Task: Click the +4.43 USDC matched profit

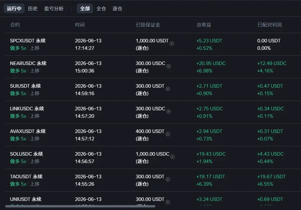Action: pyautogui.click(x=271, y=154)
